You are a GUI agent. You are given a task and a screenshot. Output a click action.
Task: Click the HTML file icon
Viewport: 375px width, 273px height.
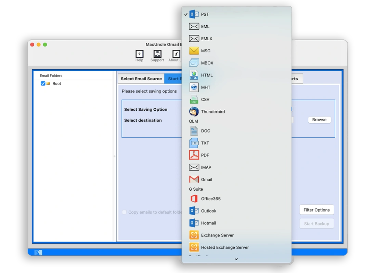tap(194, 75)
